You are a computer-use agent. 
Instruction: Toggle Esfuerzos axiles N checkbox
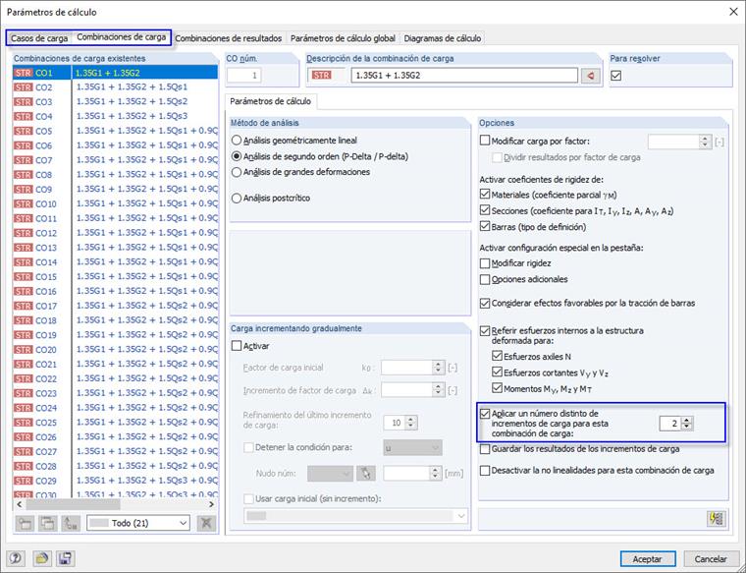(498, 356)
